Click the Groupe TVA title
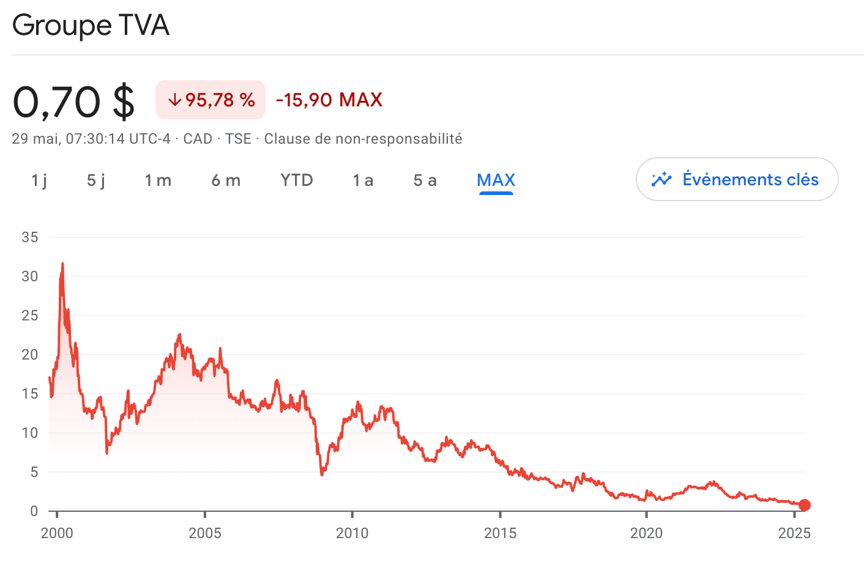The height and width of the screenshot is (565, 864). (x=91, y=25)
